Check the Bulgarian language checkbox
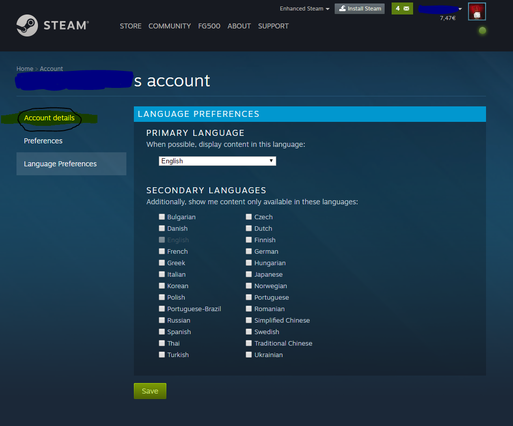 coord(162,217)
